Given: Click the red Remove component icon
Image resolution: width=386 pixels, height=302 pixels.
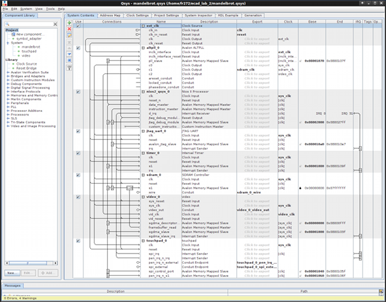Looking at the screenshot, I should point(70,29).
